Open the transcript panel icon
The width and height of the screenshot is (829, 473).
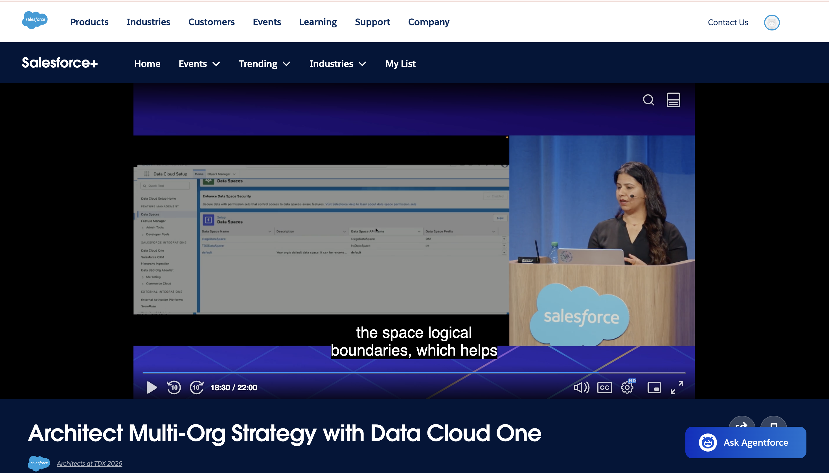[673, 100]
